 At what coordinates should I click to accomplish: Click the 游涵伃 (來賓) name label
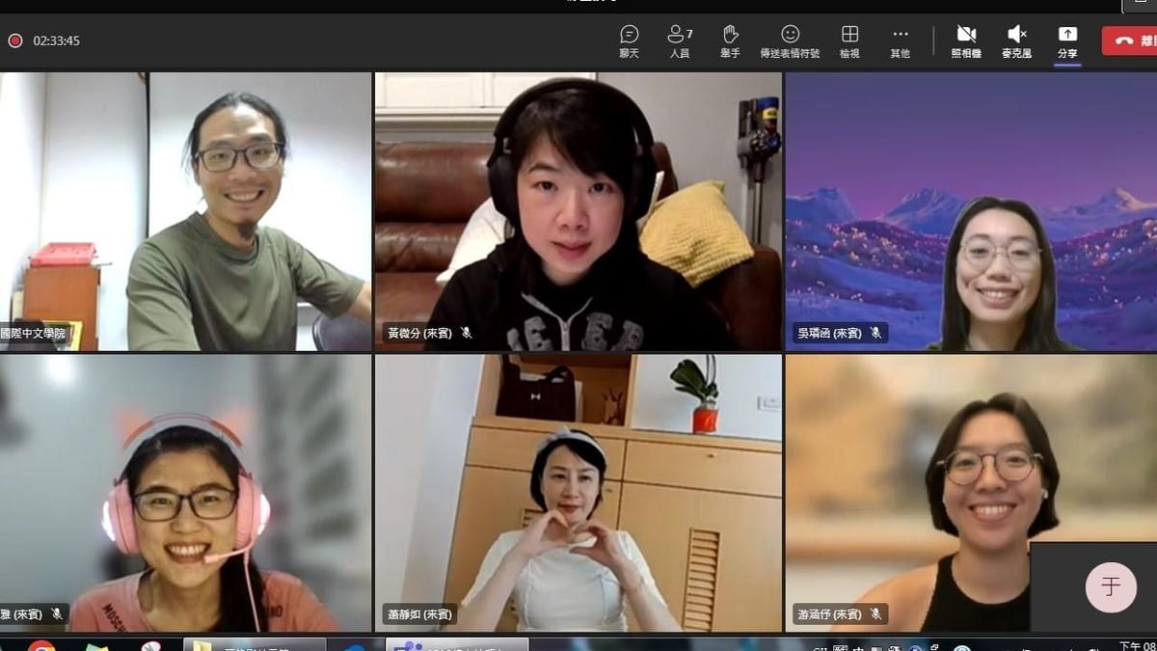pos(830,614)
